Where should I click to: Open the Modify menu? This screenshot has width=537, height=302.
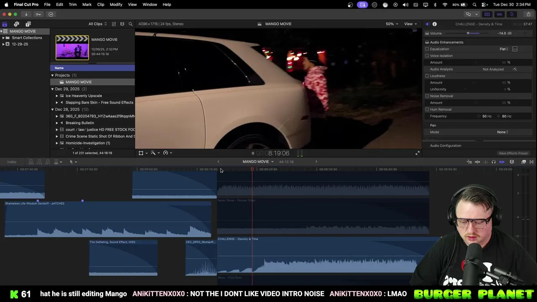pos(116,4)
